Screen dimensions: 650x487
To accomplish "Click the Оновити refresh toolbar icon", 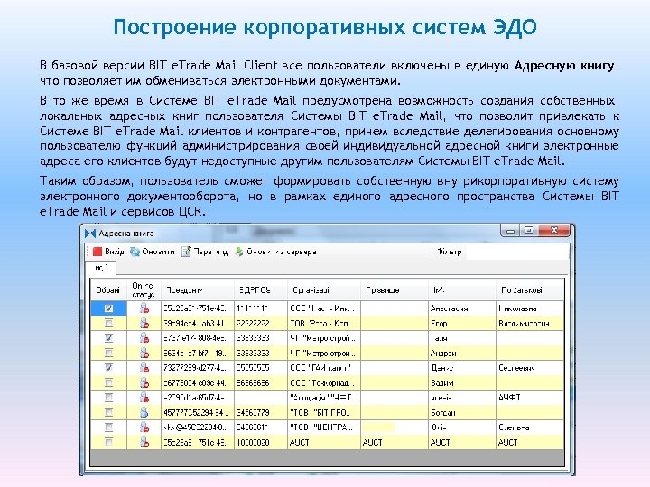I will coord(135,252).
